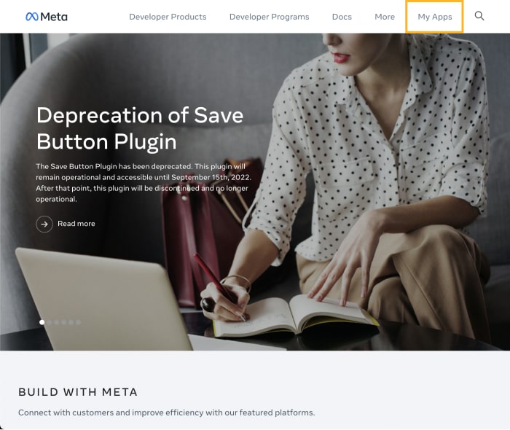Click the circled arrow beside Read more
This screenshot has height=430, width=510.
(x=44, y=224)
